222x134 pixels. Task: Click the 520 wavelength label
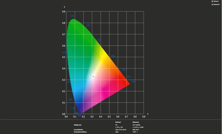point(72,16)
